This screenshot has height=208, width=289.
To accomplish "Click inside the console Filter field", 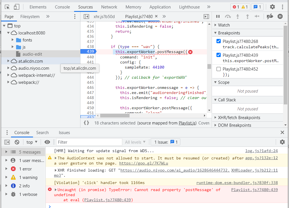I will 85,142.
